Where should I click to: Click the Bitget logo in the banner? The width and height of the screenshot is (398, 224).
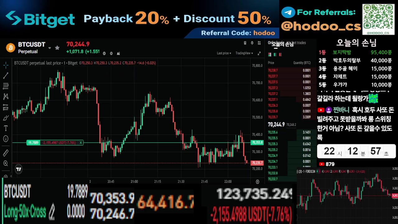(x=40, y=19)
